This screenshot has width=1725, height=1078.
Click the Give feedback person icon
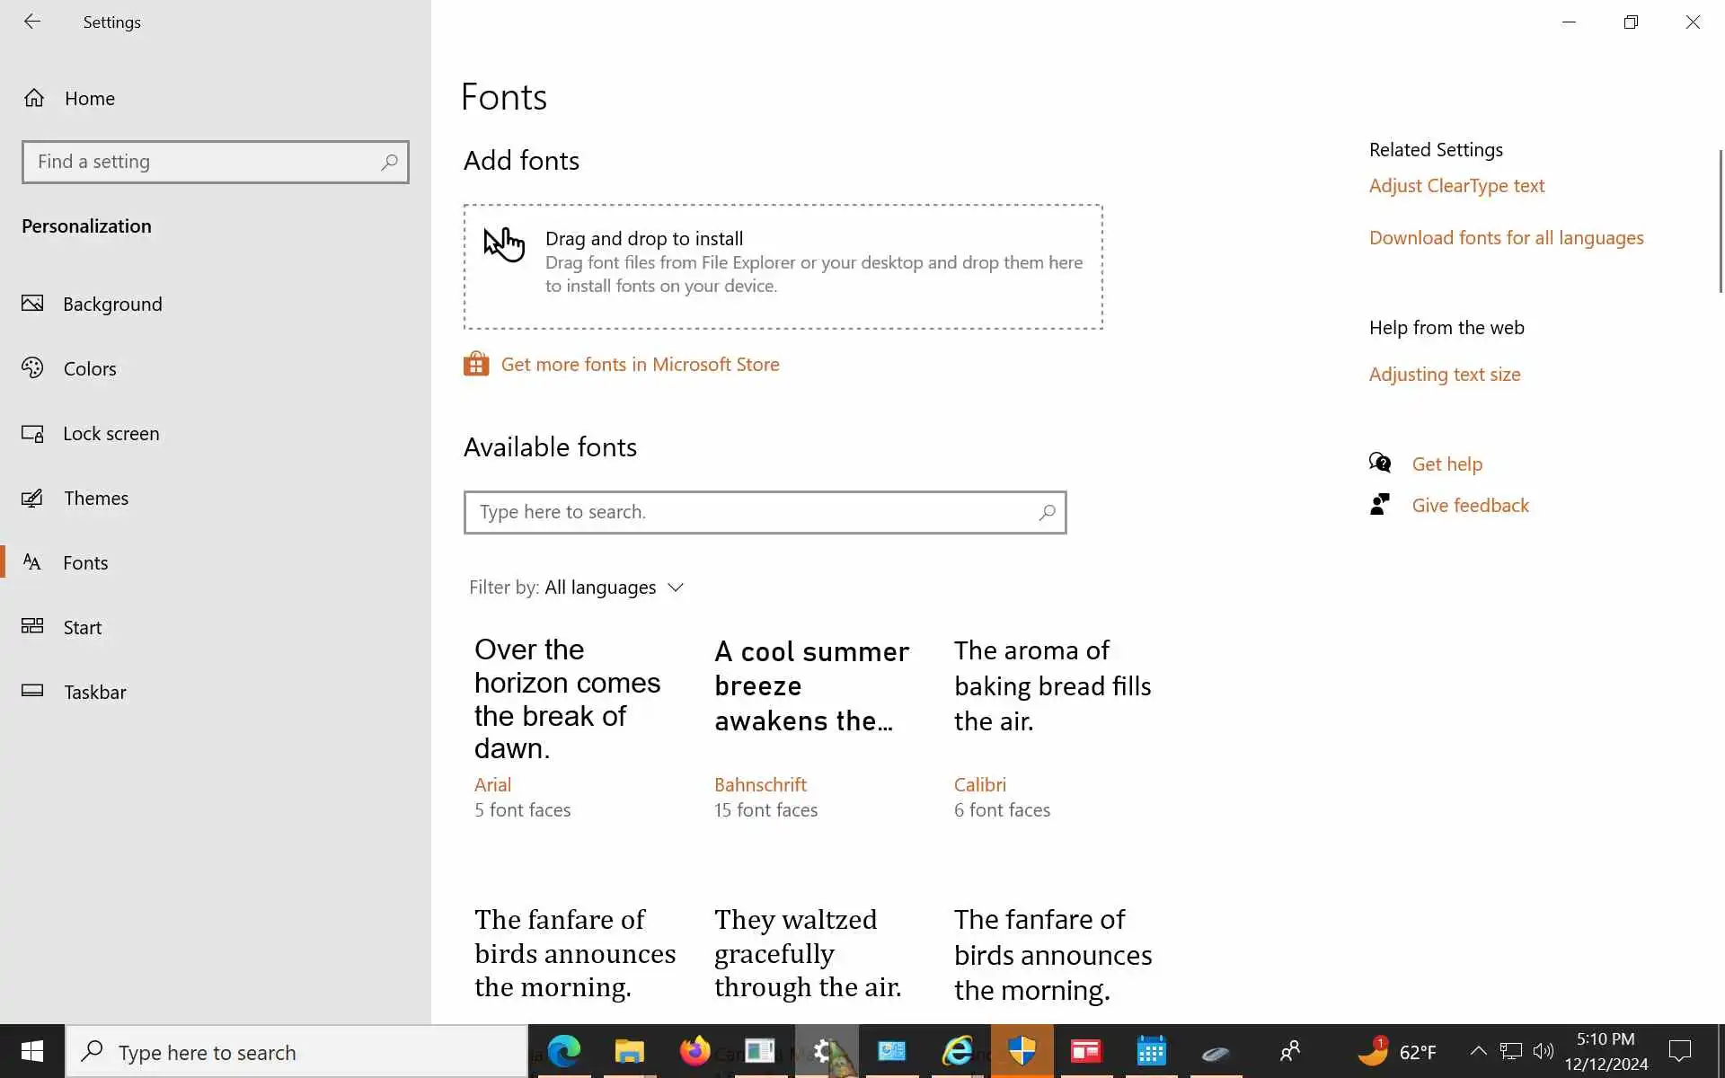point(1380,505)
